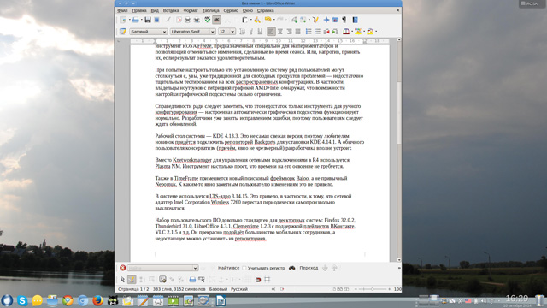547x308 pixels.
Task: Close the find toolbar red X
Action: pos(122,268)
